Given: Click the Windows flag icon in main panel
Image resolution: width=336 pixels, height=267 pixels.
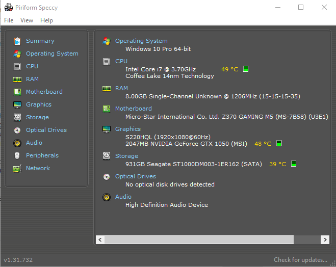Looking at the screenshot, I should coord(107,41).
